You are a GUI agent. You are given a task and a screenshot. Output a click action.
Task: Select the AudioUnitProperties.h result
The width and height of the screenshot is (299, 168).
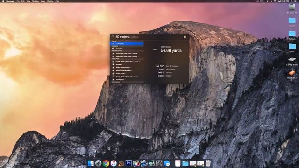click(127, 67)
